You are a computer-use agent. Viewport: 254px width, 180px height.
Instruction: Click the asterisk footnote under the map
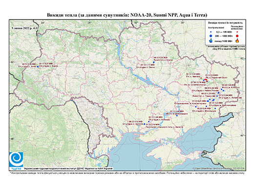tap(127, 173)
